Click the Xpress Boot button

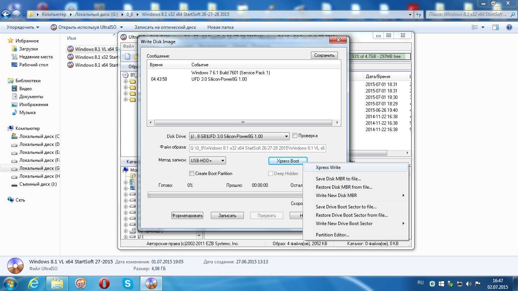point(288,161)
